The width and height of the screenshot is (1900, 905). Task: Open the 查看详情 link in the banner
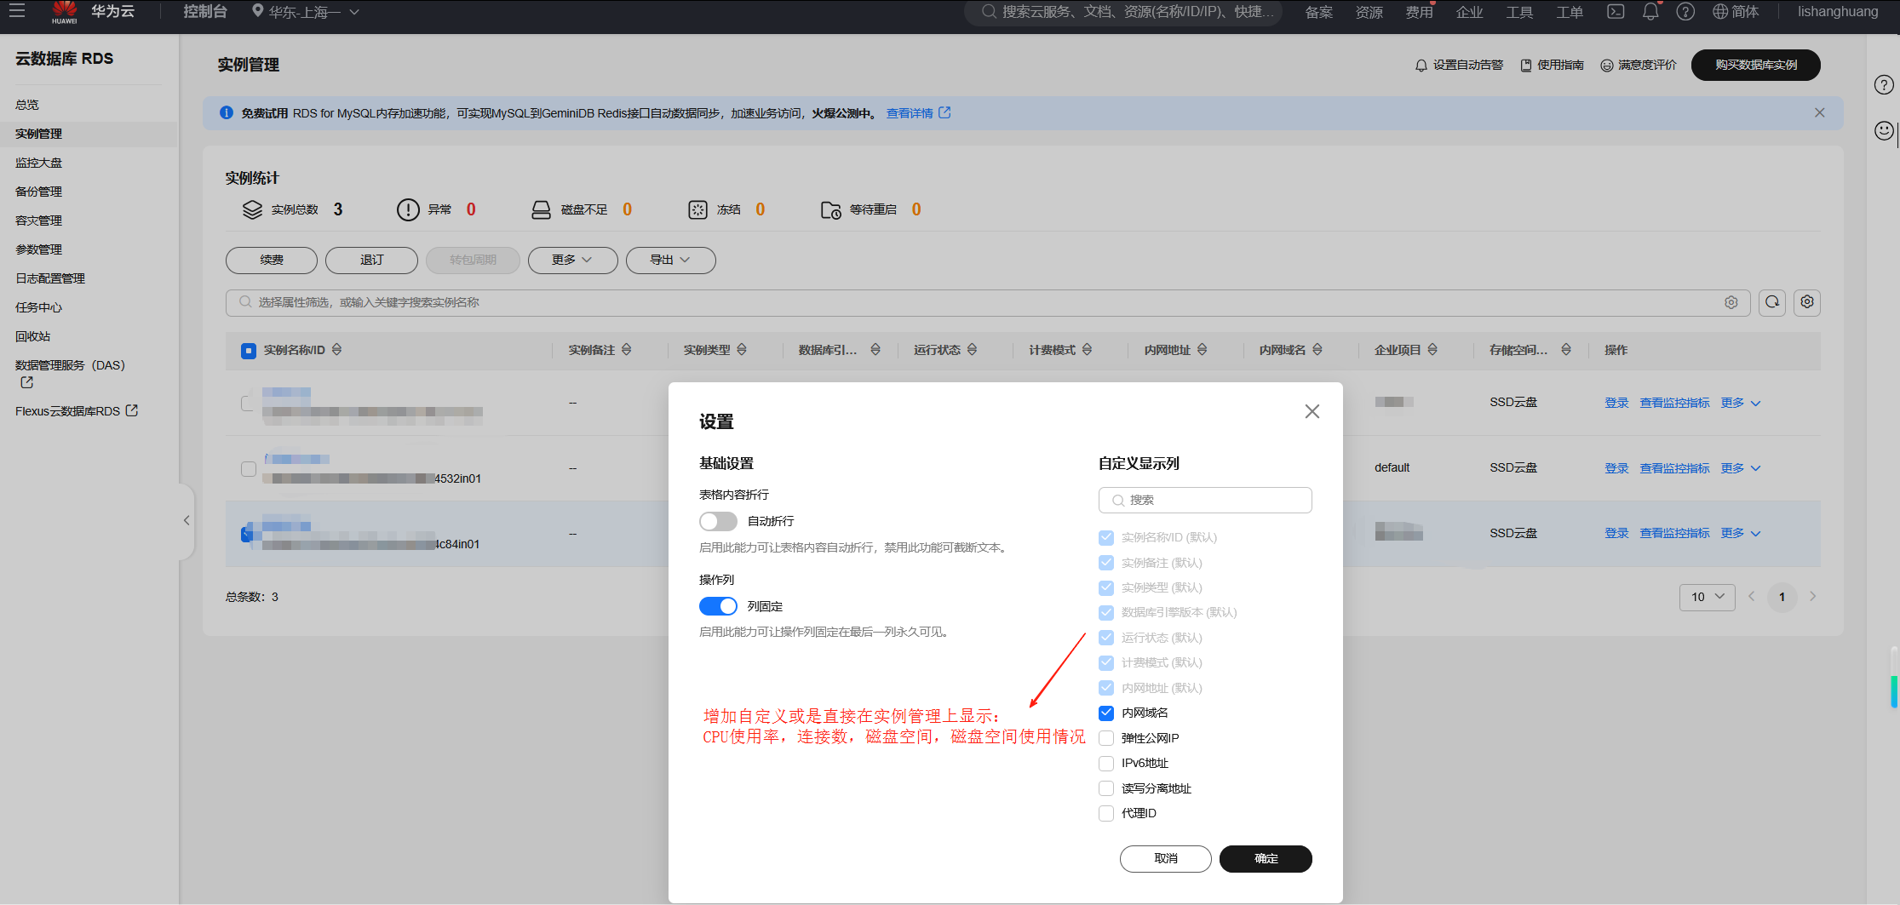[918, 113]
